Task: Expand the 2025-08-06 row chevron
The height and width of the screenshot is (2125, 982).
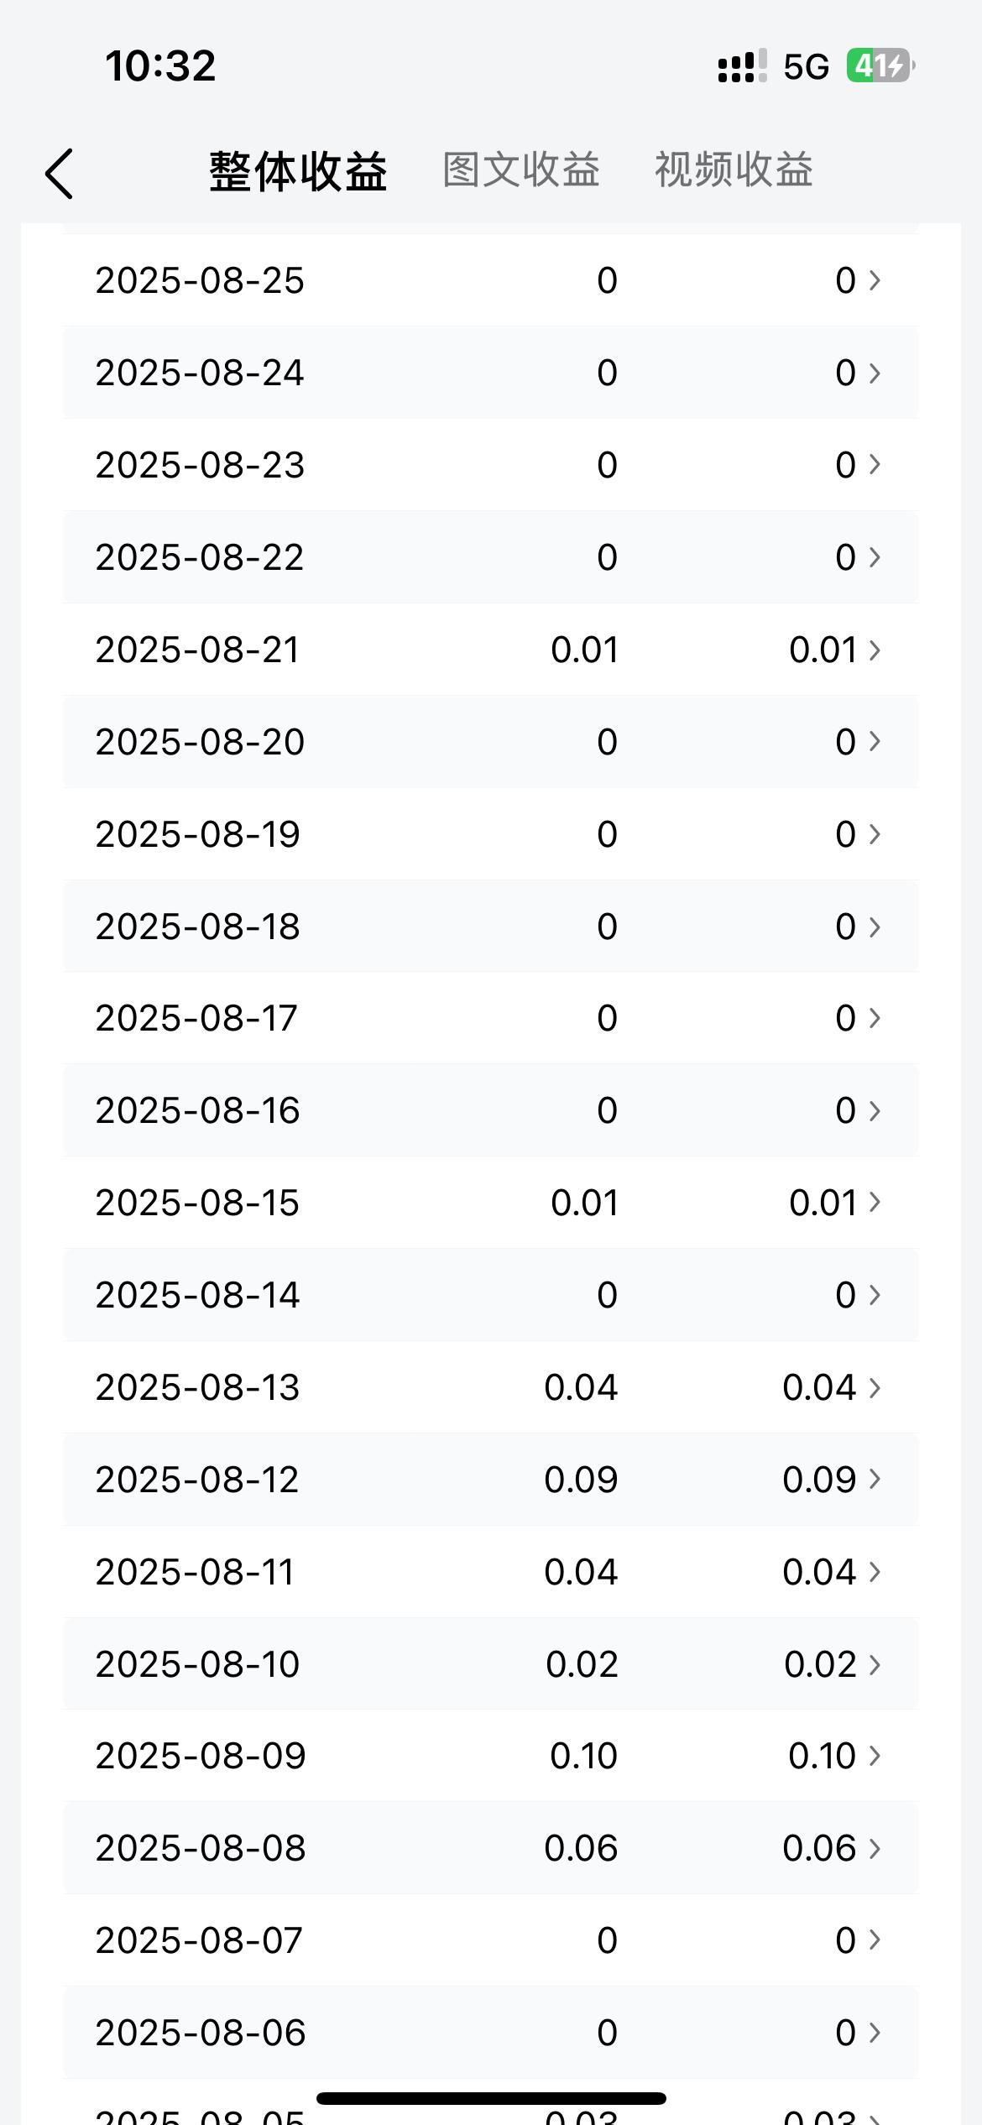Action: click(x=875, y=2033)
